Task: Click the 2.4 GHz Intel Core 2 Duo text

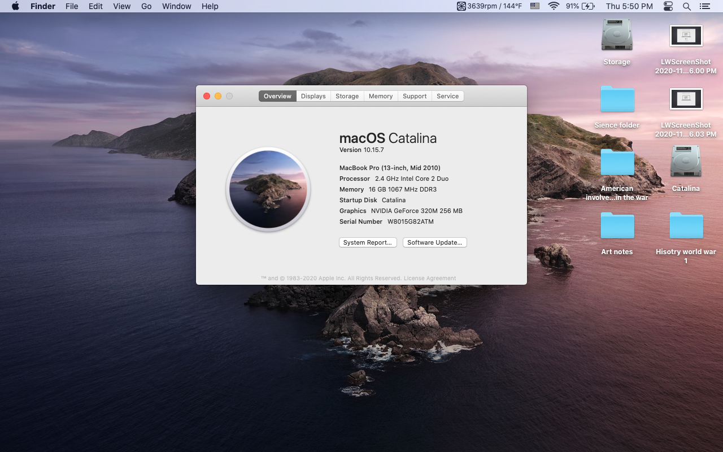Action: (412, 179)
